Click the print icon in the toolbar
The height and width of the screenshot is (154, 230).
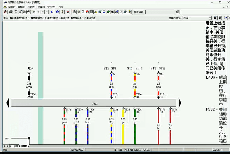coord(11,12)
